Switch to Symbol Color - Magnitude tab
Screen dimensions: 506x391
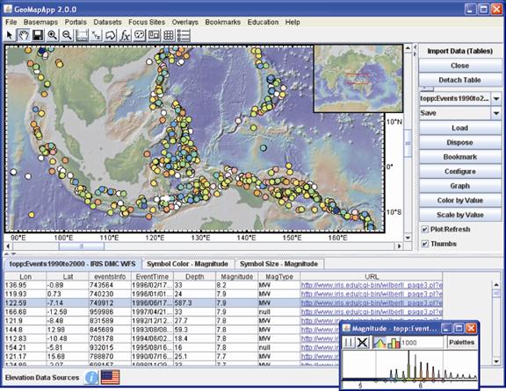coord(187,264)
